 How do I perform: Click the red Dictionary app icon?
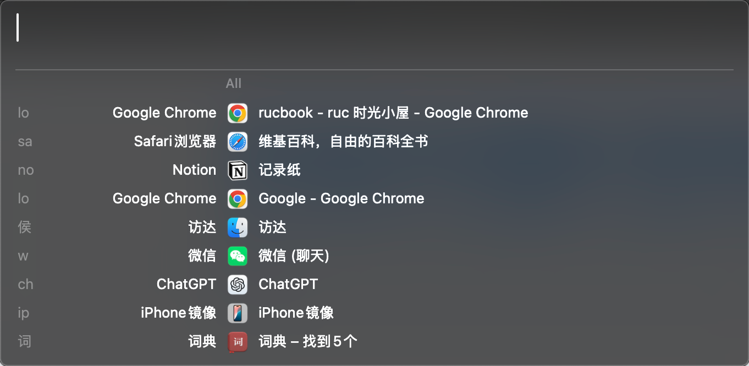point(238,342)
